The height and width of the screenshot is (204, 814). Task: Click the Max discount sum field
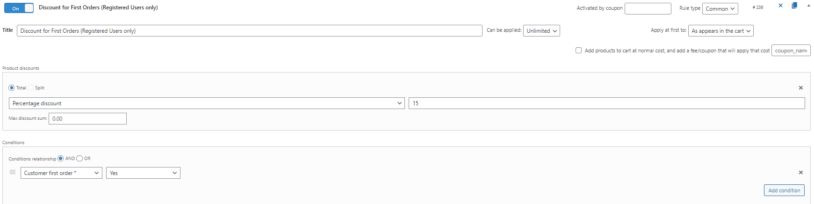coord(87,119)
